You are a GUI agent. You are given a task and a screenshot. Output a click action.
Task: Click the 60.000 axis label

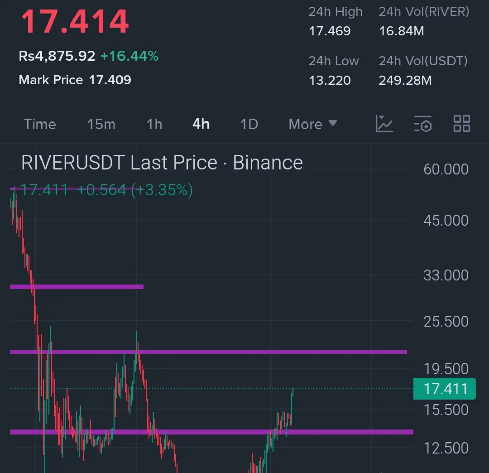pyautogui.click(x=446, y=169)
